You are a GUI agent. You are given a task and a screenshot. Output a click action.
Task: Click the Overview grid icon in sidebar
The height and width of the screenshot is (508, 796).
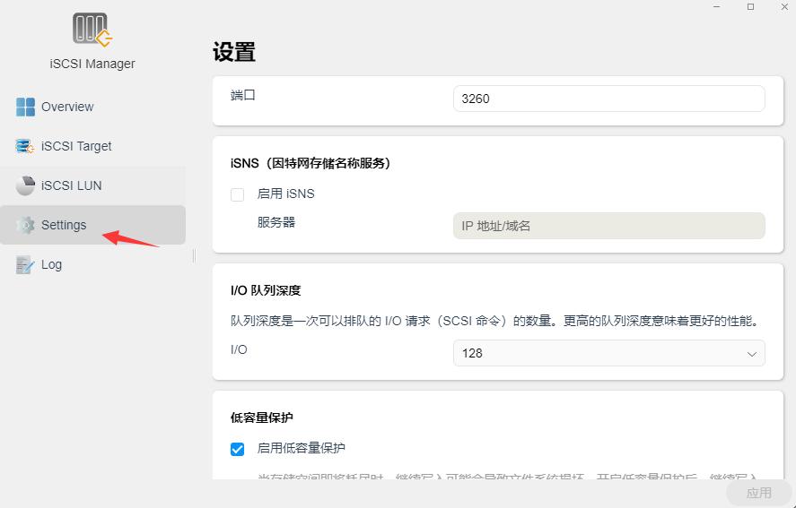25,107
